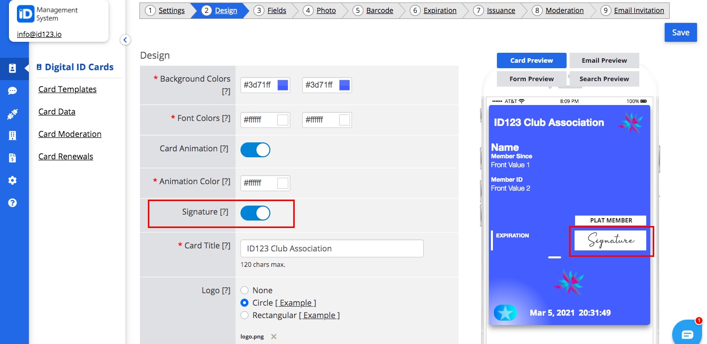Open the Circle logo Example link
Image resolution: width=707 pixels, height=344 pixels.
[x=297, y=302]
